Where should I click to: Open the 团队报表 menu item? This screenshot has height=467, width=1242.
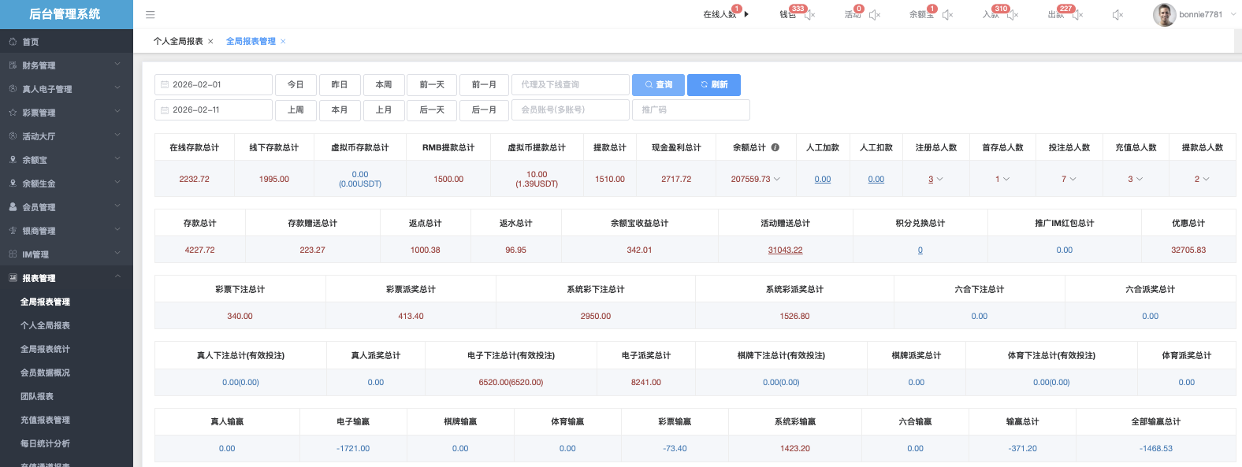[x=37, y=396]
